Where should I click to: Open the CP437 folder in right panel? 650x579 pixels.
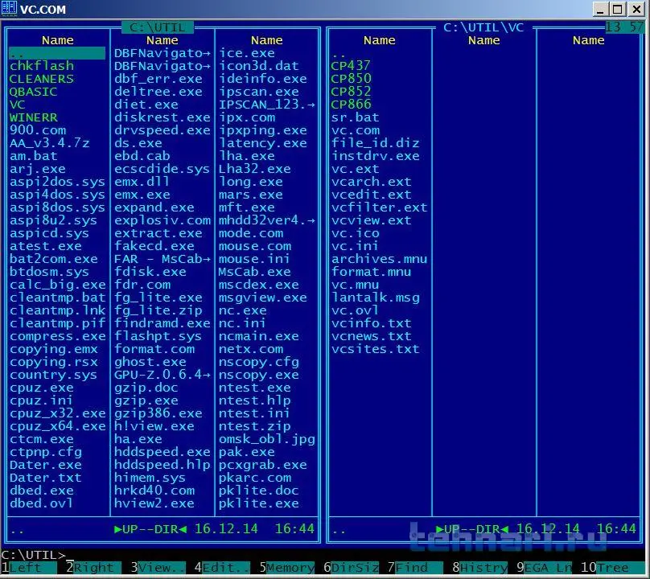[x=351, y=66]
